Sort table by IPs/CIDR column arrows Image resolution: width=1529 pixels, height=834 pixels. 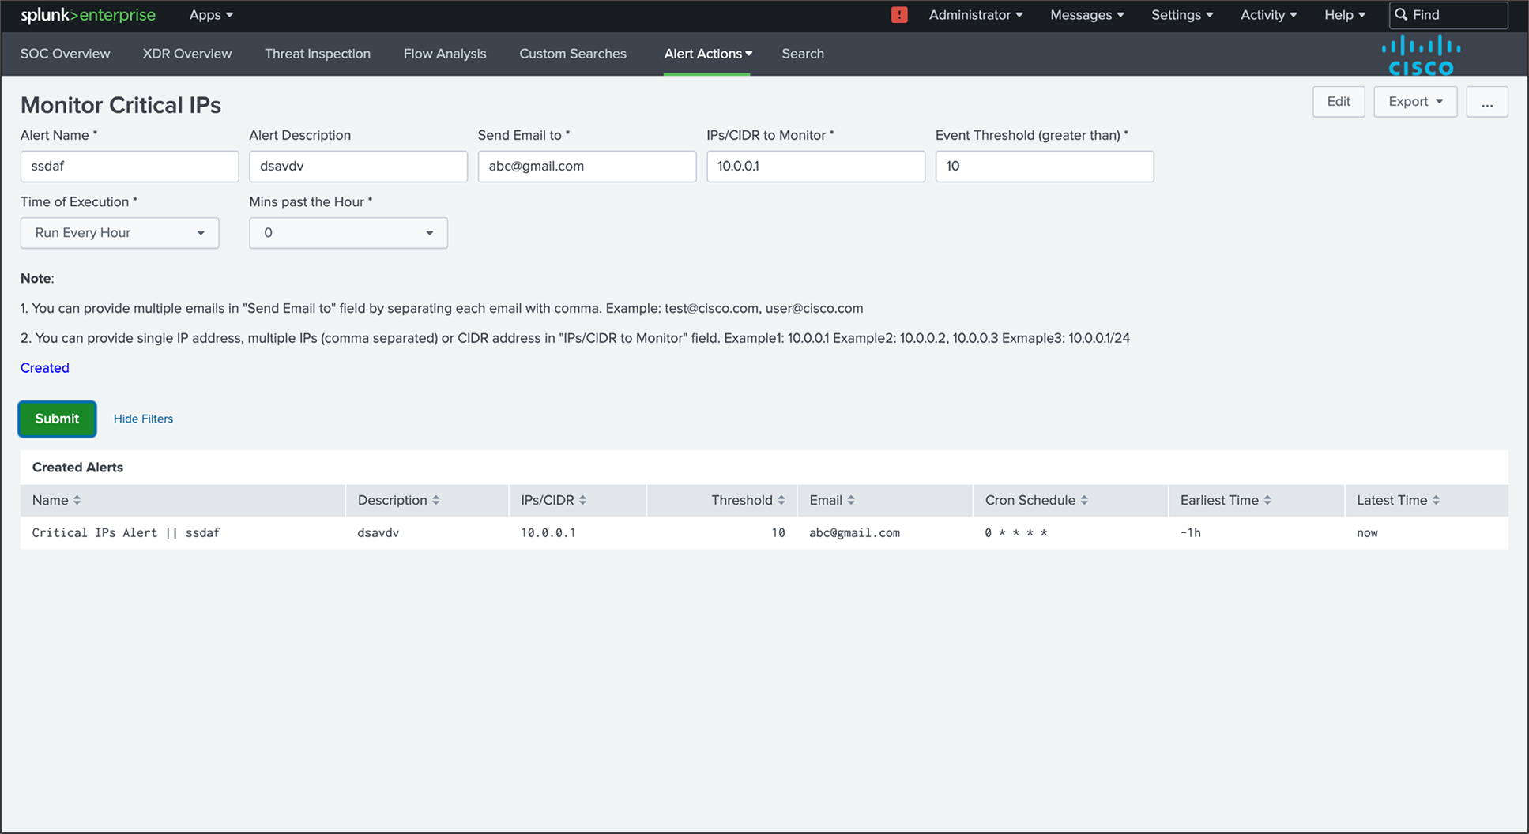[x=582, y=500]
